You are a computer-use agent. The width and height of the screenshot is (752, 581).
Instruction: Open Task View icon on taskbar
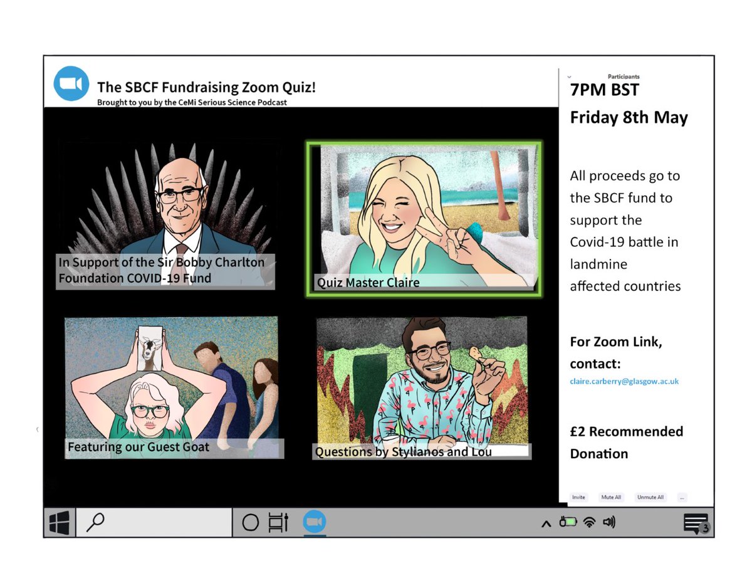tap(278, 522)
